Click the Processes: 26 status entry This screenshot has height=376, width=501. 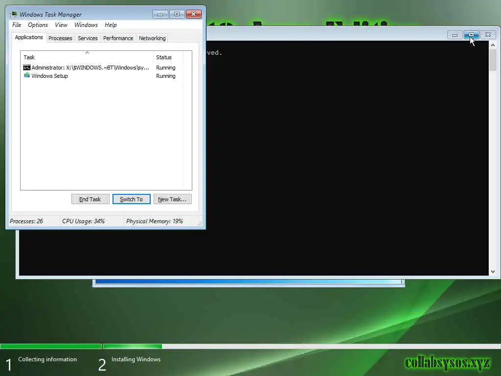(26, 221)
